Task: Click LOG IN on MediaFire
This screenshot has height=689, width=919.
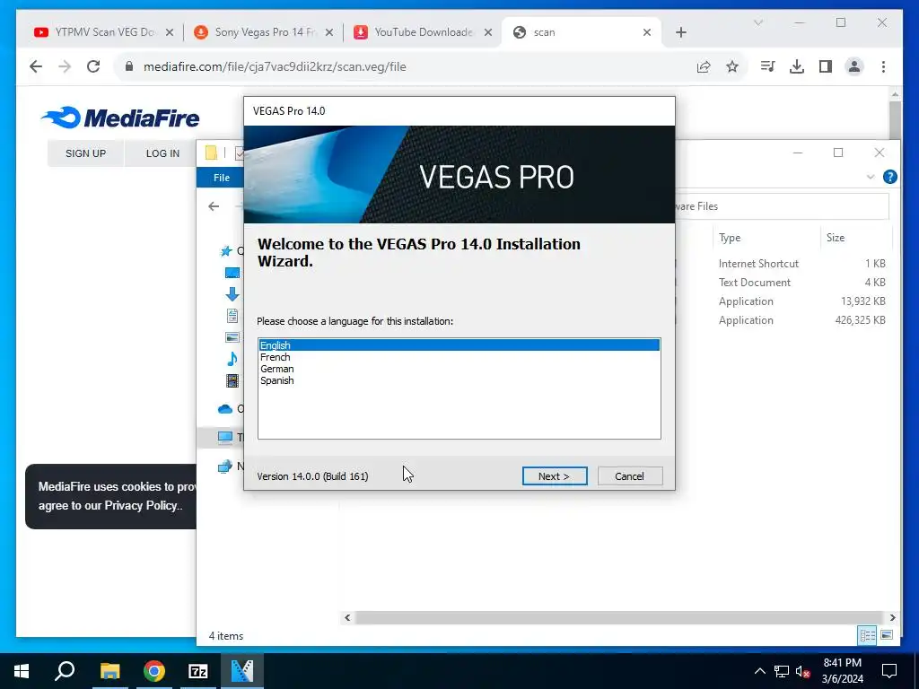Action: click(162, 153)
